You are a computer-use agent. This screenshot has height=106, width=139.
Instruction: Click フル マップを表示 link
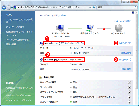click(123, 21)
